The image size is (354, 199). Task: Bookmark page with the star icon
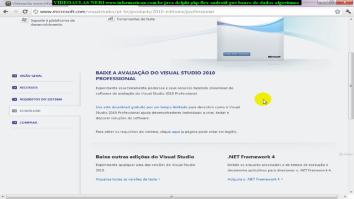337,12
